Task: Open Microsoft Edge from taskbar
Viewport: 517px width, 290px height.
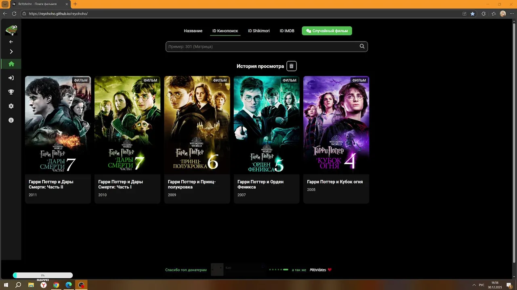Action: (69, 285)
